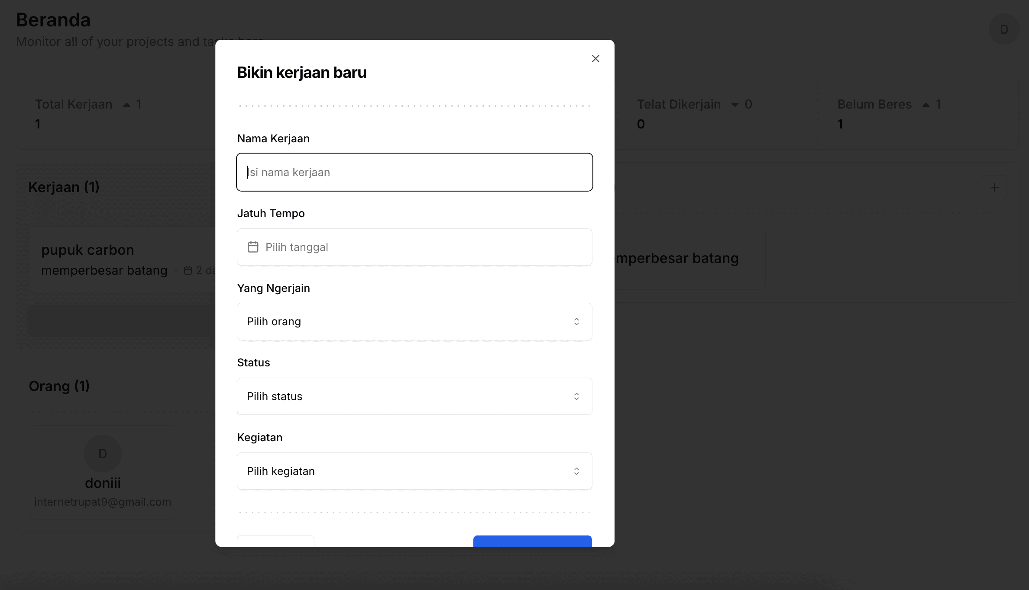
Task: Click the Pilih tanggal date field
Action: click(x=414, y=247)
